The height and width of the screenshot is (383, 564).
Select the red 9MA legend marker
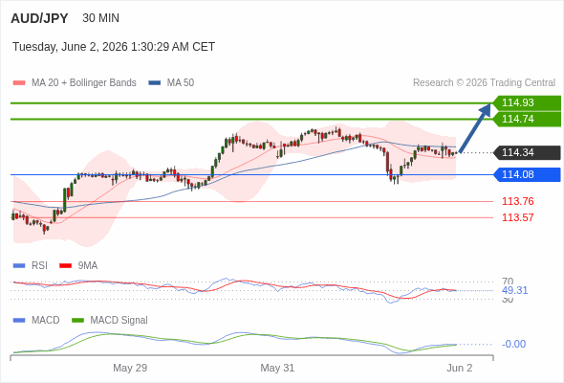point(65,266)
